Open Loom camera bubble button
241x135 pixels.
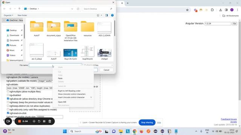tap(8, 121)
